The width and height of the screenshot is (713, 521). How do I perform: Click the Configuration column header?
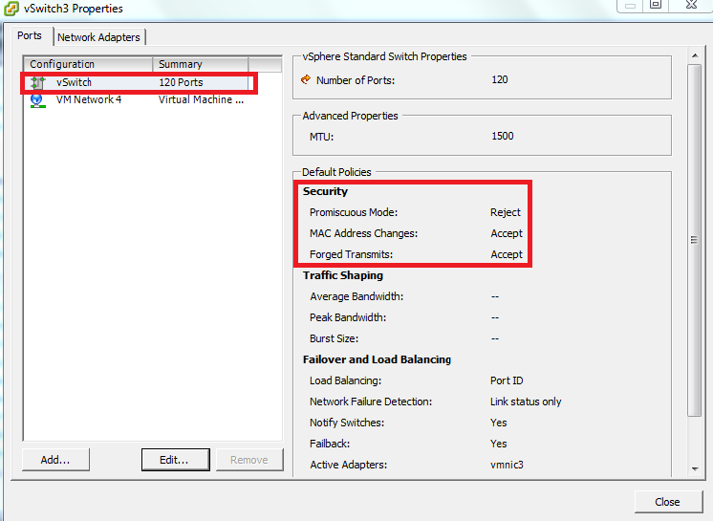coord(88,64)
